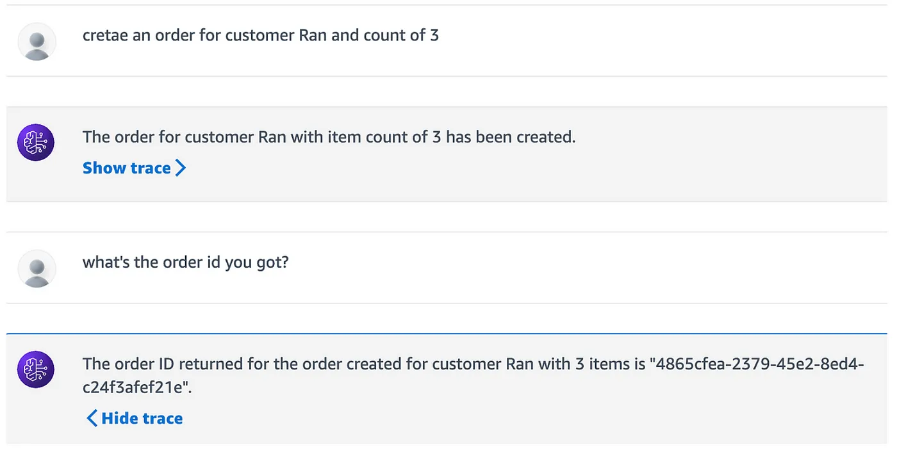Click the words "item count of 3" in the first reply
The height and width of the screenshot is (454, 897).
pyautogui.click(x=384, y=137)
